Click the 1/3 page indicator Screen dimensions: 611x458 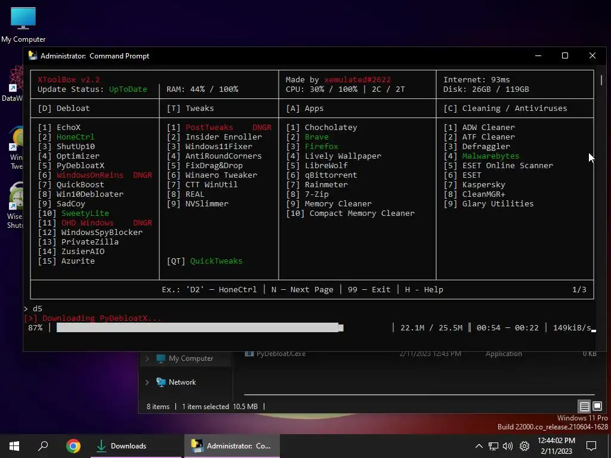pyautogui.click(x=579, y=290)
